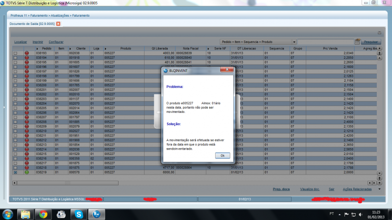Click the red status icon of pedido 038199
The width and height of the screenshot is (392, 220).
(x=27, y=81)
